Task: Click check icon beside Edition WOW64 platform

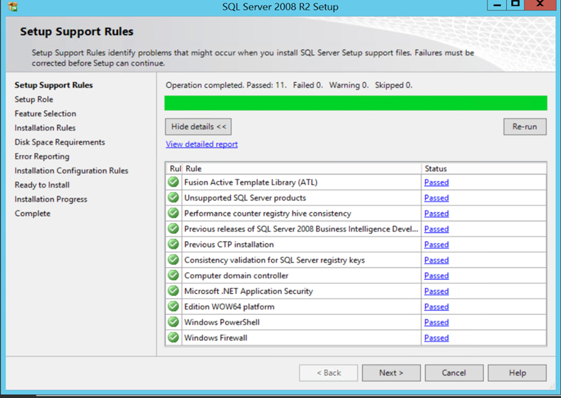Action: pos(173,306)
